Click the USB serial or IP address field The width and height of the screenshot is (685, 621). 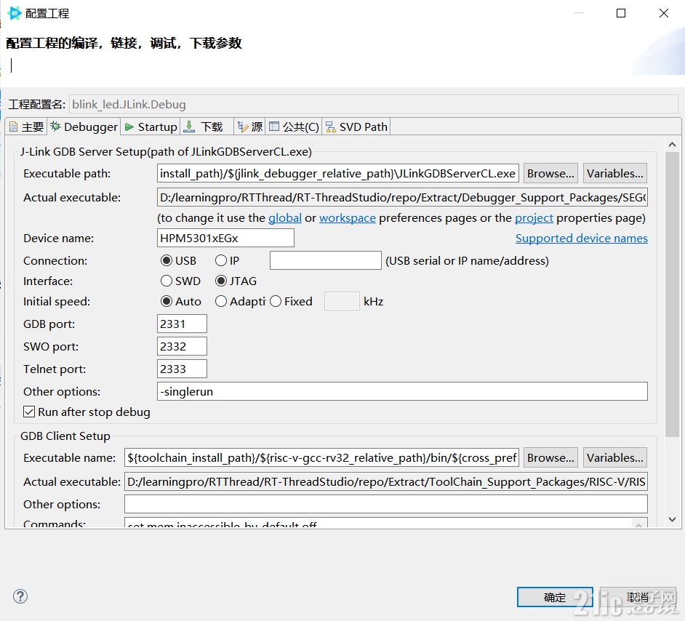[326, 260]
